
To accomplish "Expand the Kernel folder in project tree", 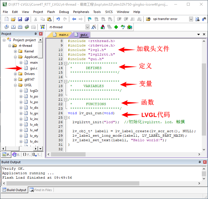I will (15, 51).
